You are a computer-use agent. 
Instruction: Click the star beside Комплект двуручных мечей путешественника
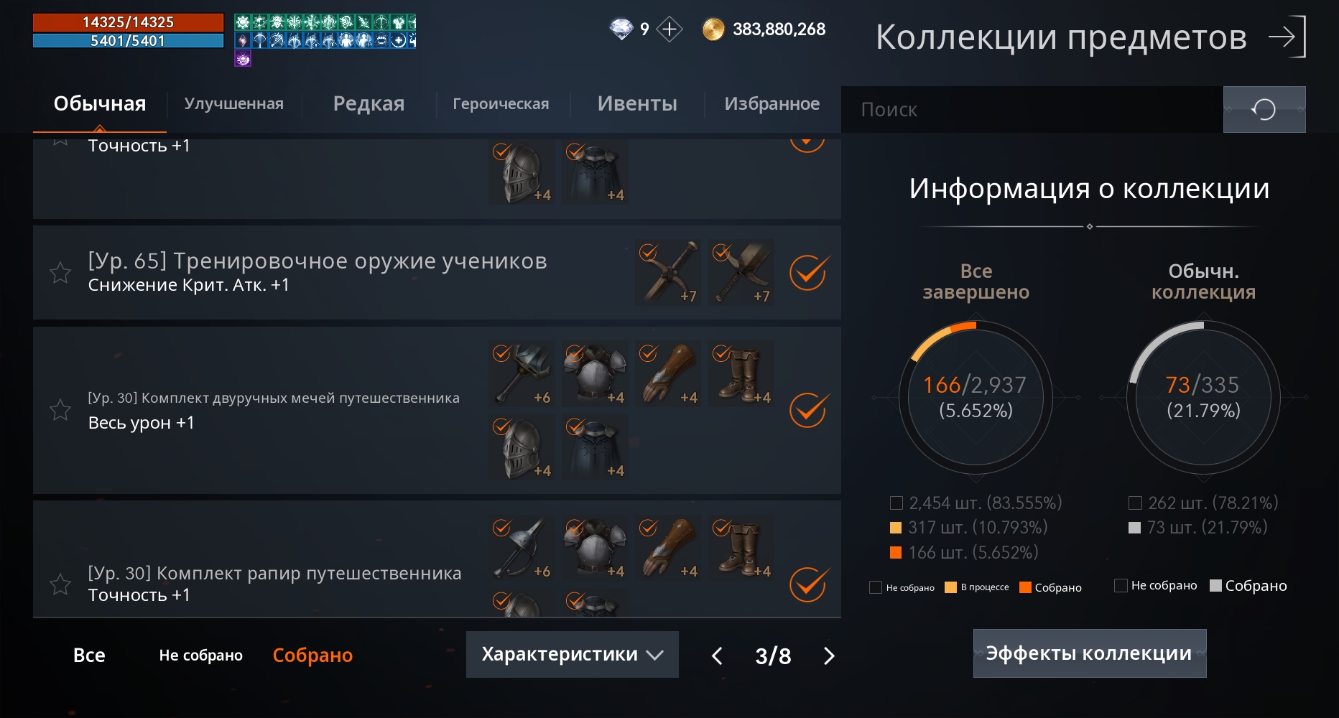click(60, 410)
